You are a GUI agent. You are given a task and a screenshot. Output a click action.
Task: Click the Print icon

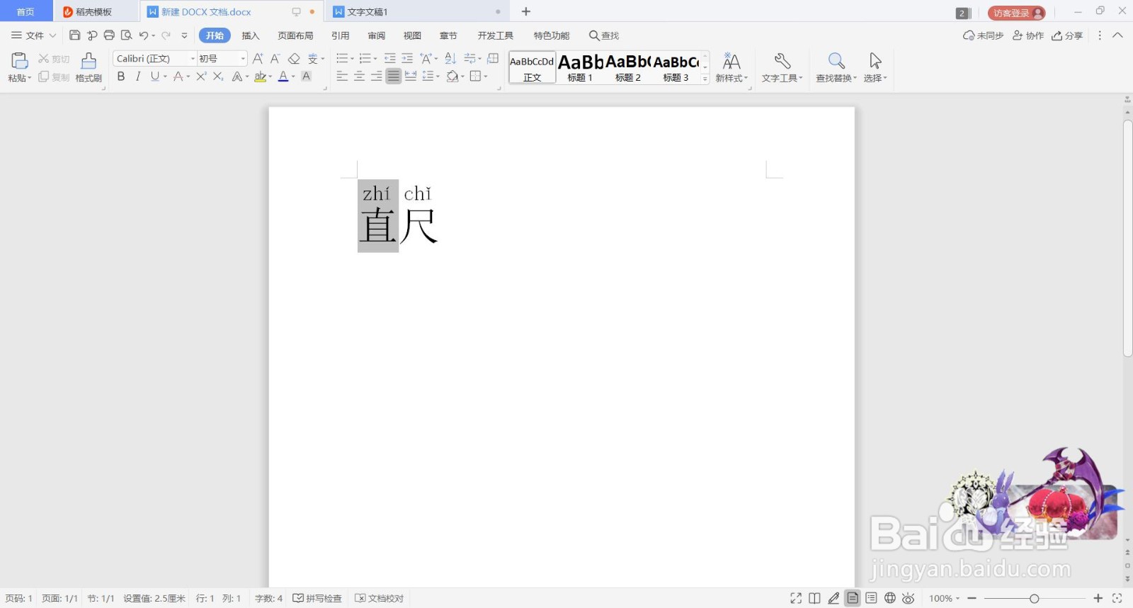[109, 35]
